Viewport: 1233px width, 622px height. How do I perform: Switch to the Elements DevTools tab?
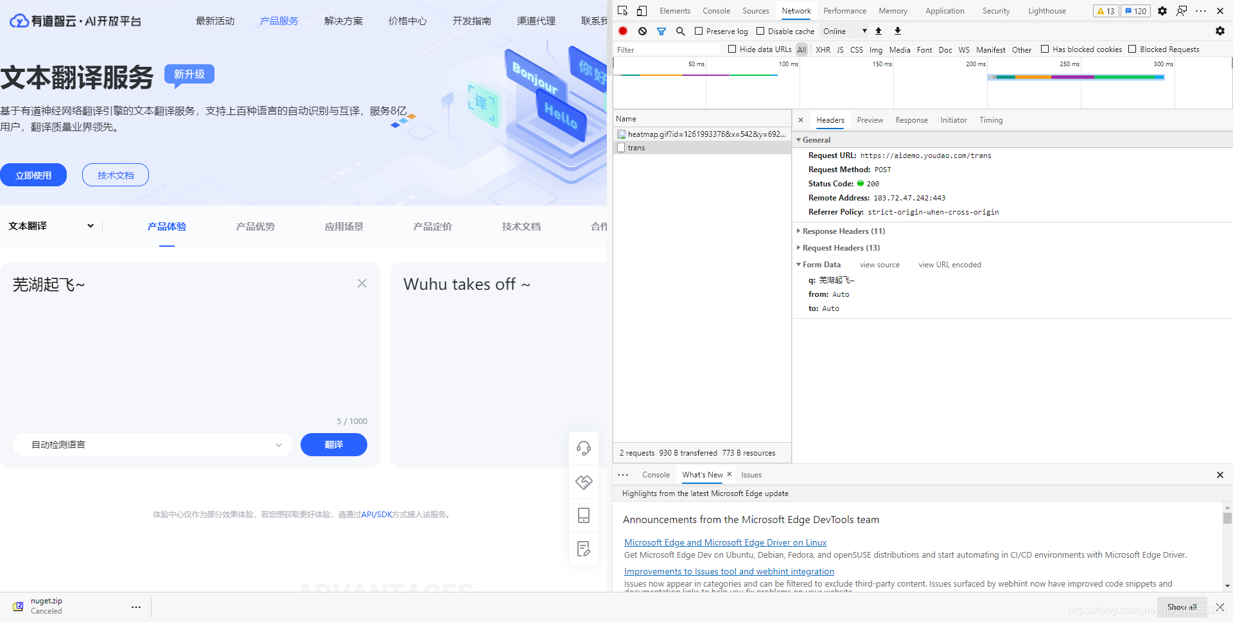[675, 11]
